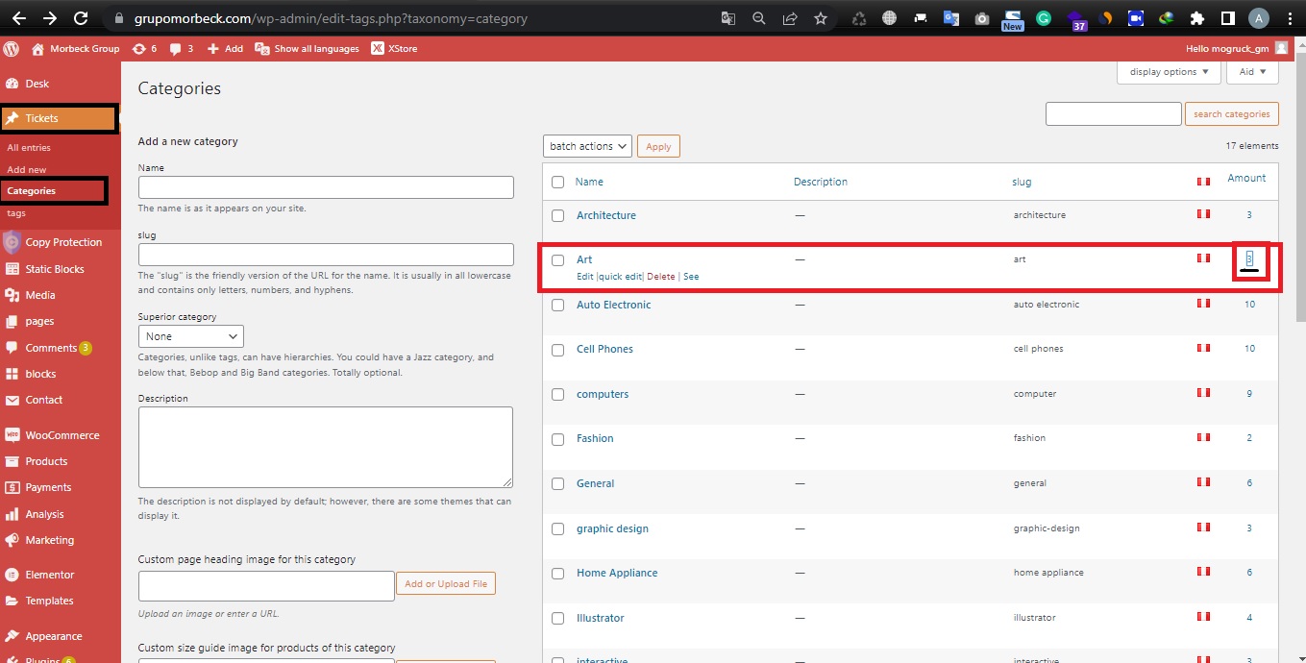
Task: Sort the list by the Name column header
Action: (x=589, y=182)
